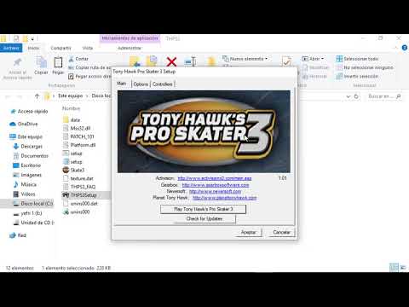Image resolution: width=409 pixels, height=307 pixels.
Task: Click the Cortar scissors icon
Action: [x=71, y=59]
